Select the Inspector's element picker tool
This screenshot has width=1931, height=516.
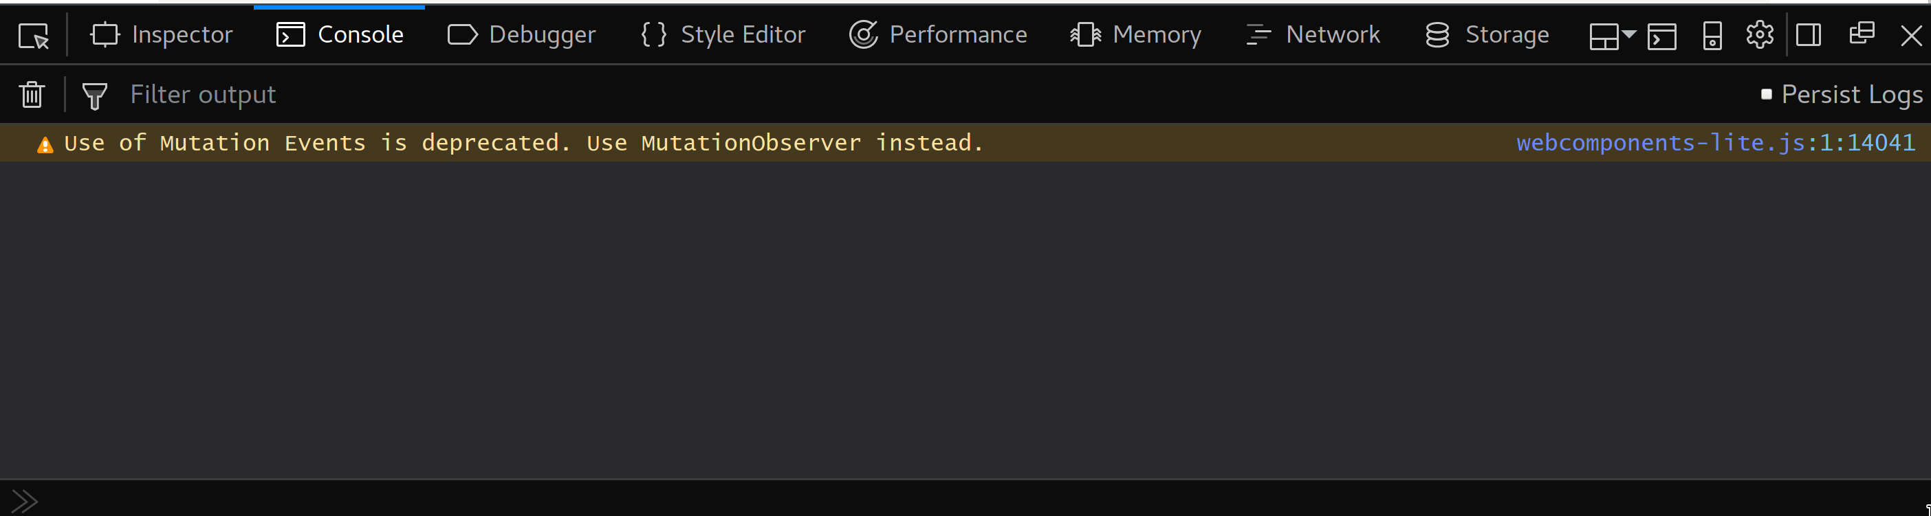(x=33, y=34)
